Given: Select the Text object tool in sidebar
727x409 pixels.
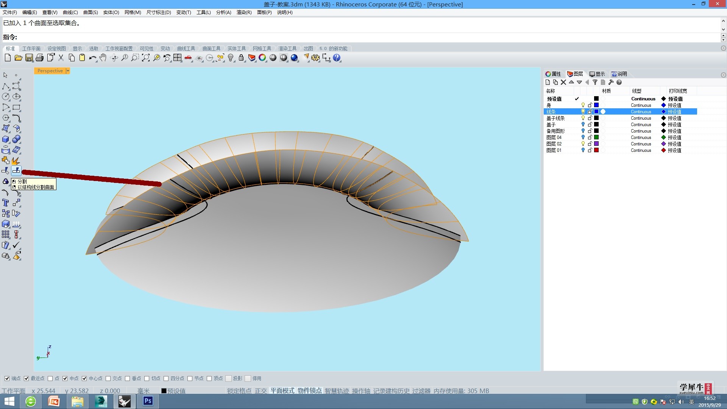Looking at the screenshot, I should (x=5, y=203).
